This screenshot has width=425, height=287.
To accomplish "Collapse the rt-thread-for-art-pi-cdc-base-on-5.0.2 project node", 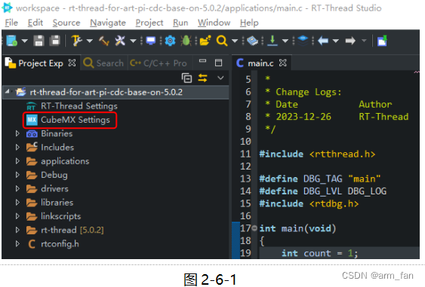I will [x=8, y=92].
